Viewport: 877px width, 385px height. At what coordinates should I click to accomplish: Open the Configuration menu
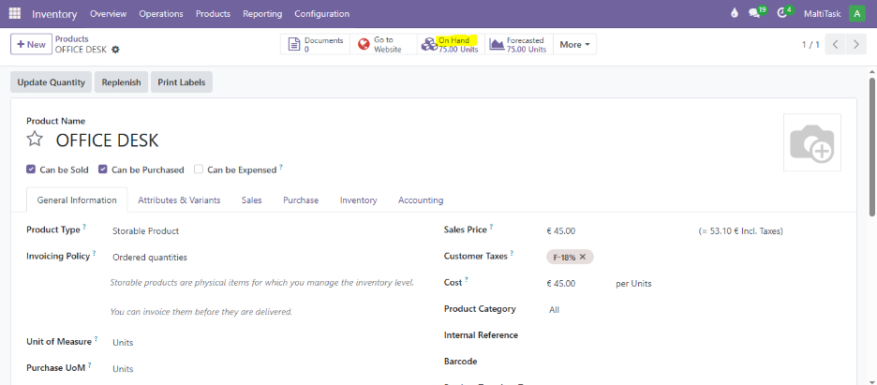pyautogui.click(x=321, y=14)
